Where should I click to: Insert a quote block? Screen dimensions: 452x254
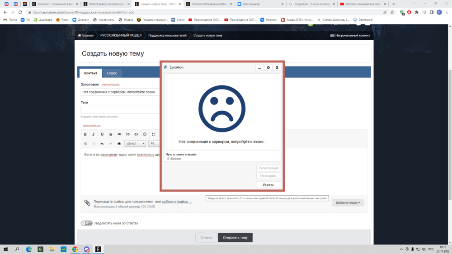pos(128,134)
